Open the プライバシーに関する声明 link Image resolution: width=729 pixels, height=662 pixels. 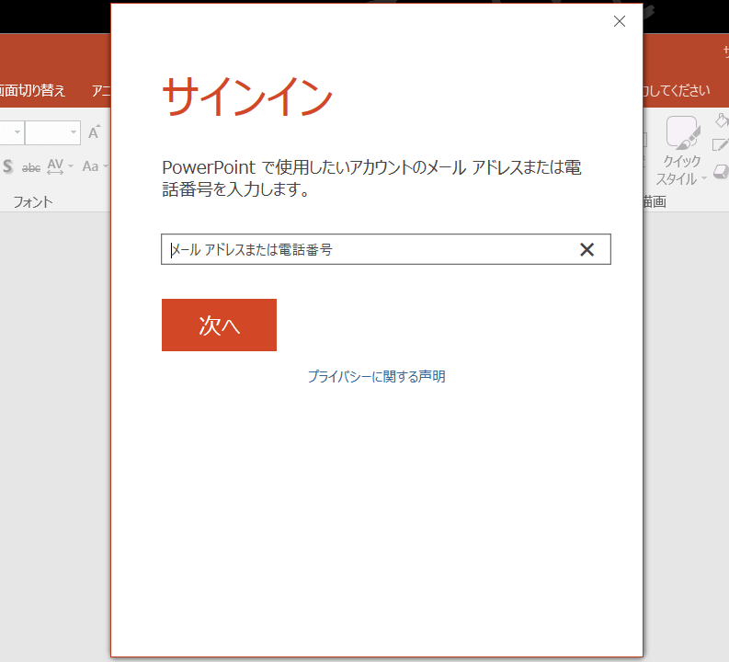pyautogui.click(x=376, y=376)
